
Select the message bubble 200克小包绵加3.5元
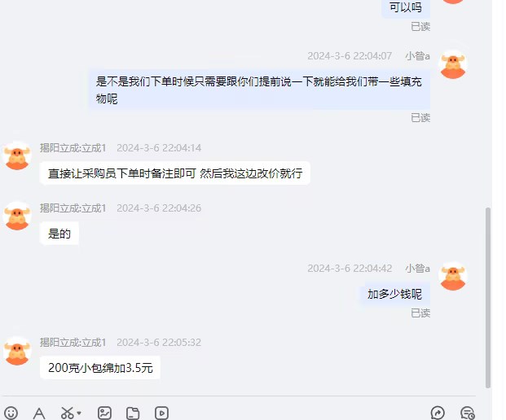pos(100,367)
